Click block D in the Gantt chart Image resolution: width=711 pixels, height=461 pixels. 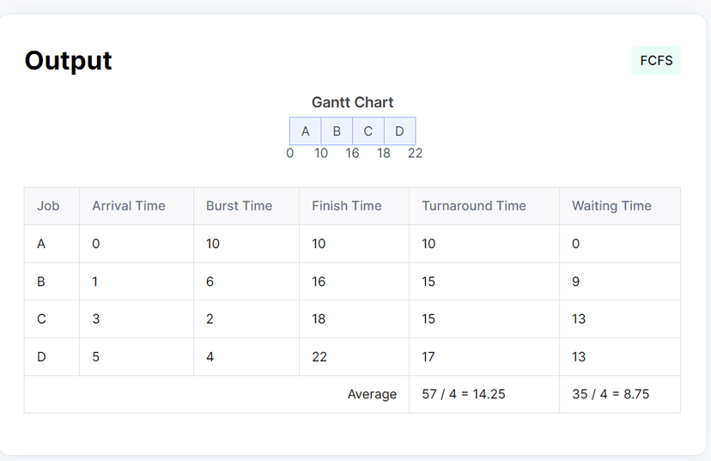(399, 131)
